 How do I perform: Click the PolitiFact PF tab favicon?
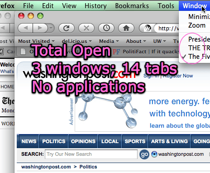pos(116,52)
